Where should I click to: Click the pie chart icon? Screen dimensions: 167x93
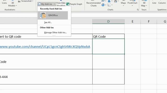103,5
